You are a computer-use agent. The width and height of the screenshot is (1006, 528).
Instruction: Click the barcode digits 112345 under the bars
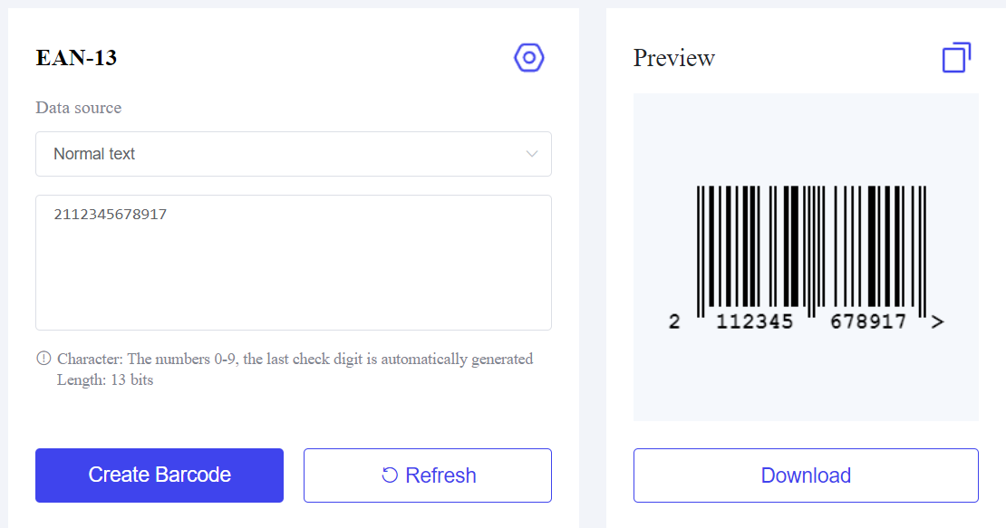(754, 322)
